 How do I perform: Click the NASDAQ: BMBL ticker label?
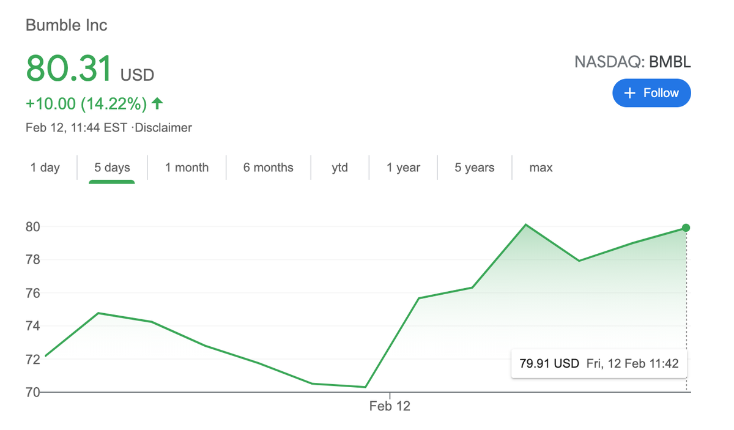point(632,62)
